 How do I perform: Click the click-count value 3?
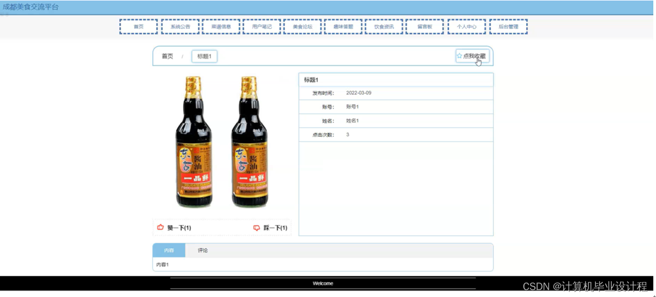pyautogui.click(x=348, y=135)
